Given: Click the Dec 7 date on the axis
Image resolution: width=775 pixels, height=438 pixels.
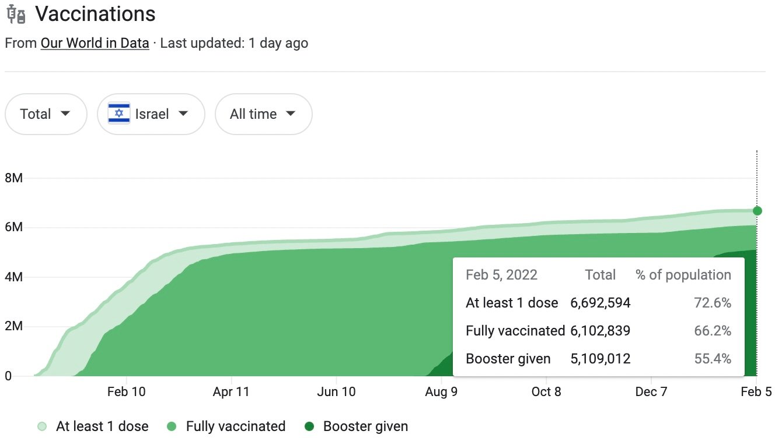Looking at the screenshot, I should [x=651, y=392].
